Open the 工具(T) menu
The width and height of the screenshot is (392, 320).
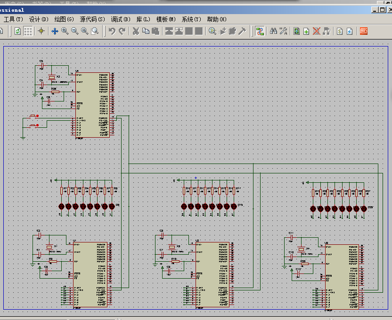13,19
